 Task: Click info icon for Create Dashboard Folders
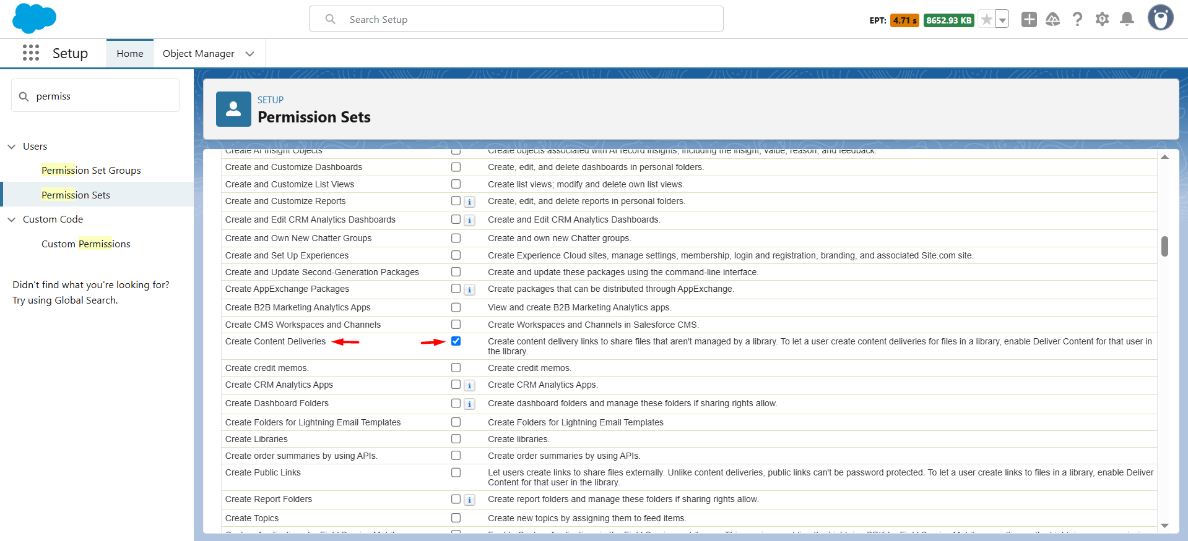(x=470, y=404)
